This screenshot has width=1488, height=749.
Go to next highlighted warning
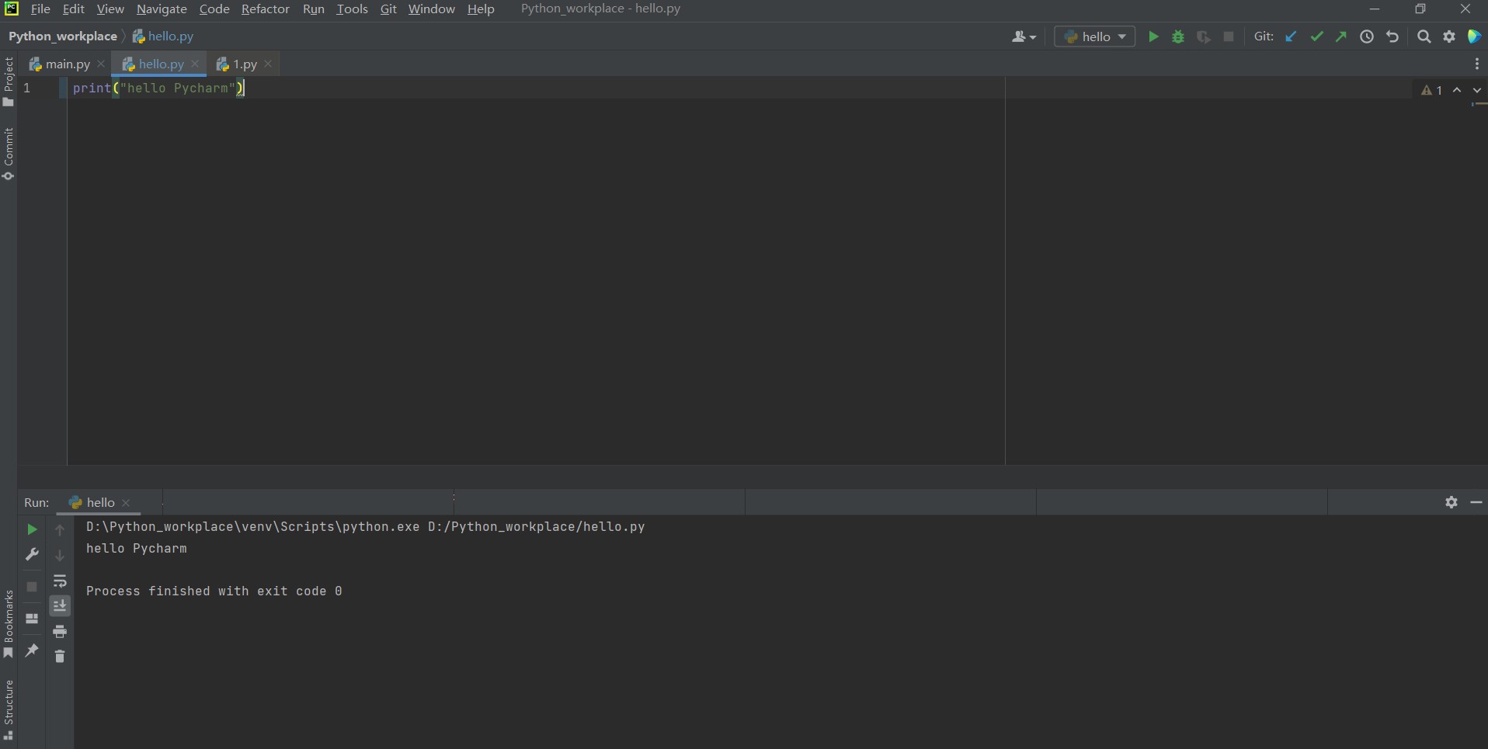1477,90
